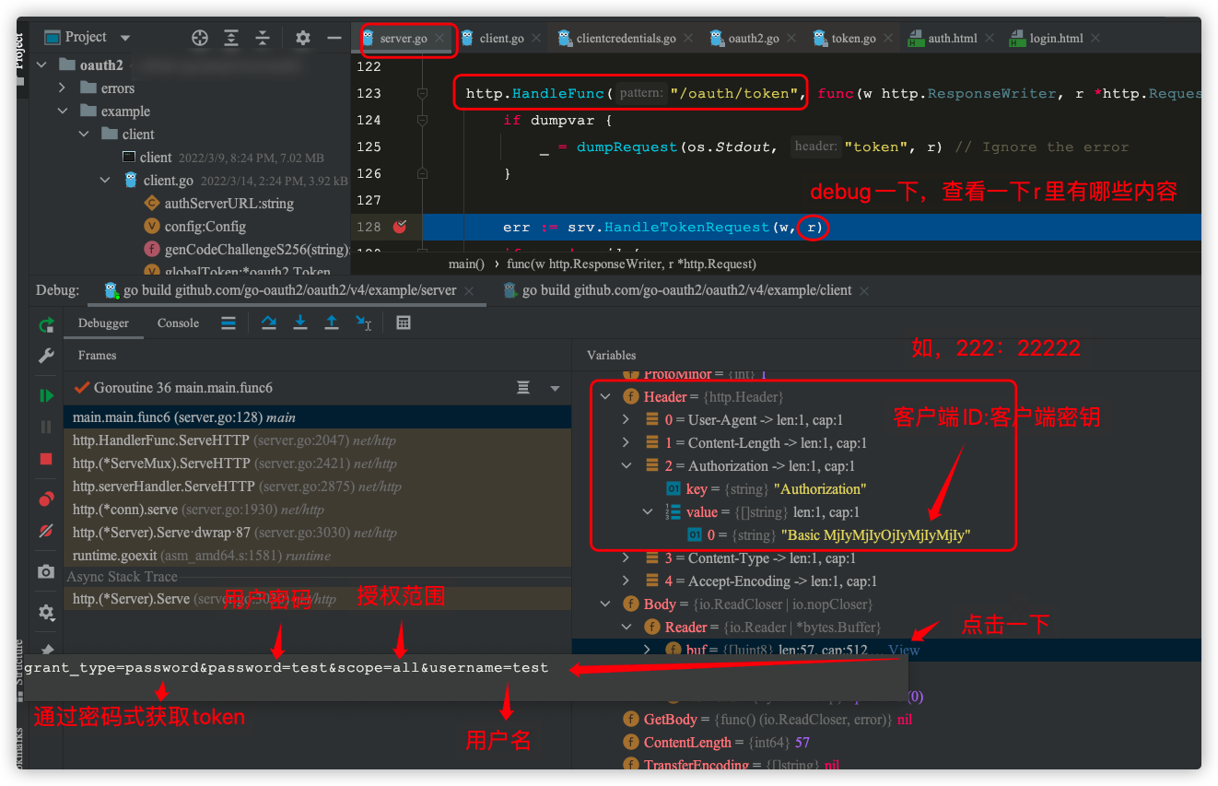The height and width of the screenshot is (786, 1218).
Task: Switch to auth.html editor tab
Action: pos(952,38)
